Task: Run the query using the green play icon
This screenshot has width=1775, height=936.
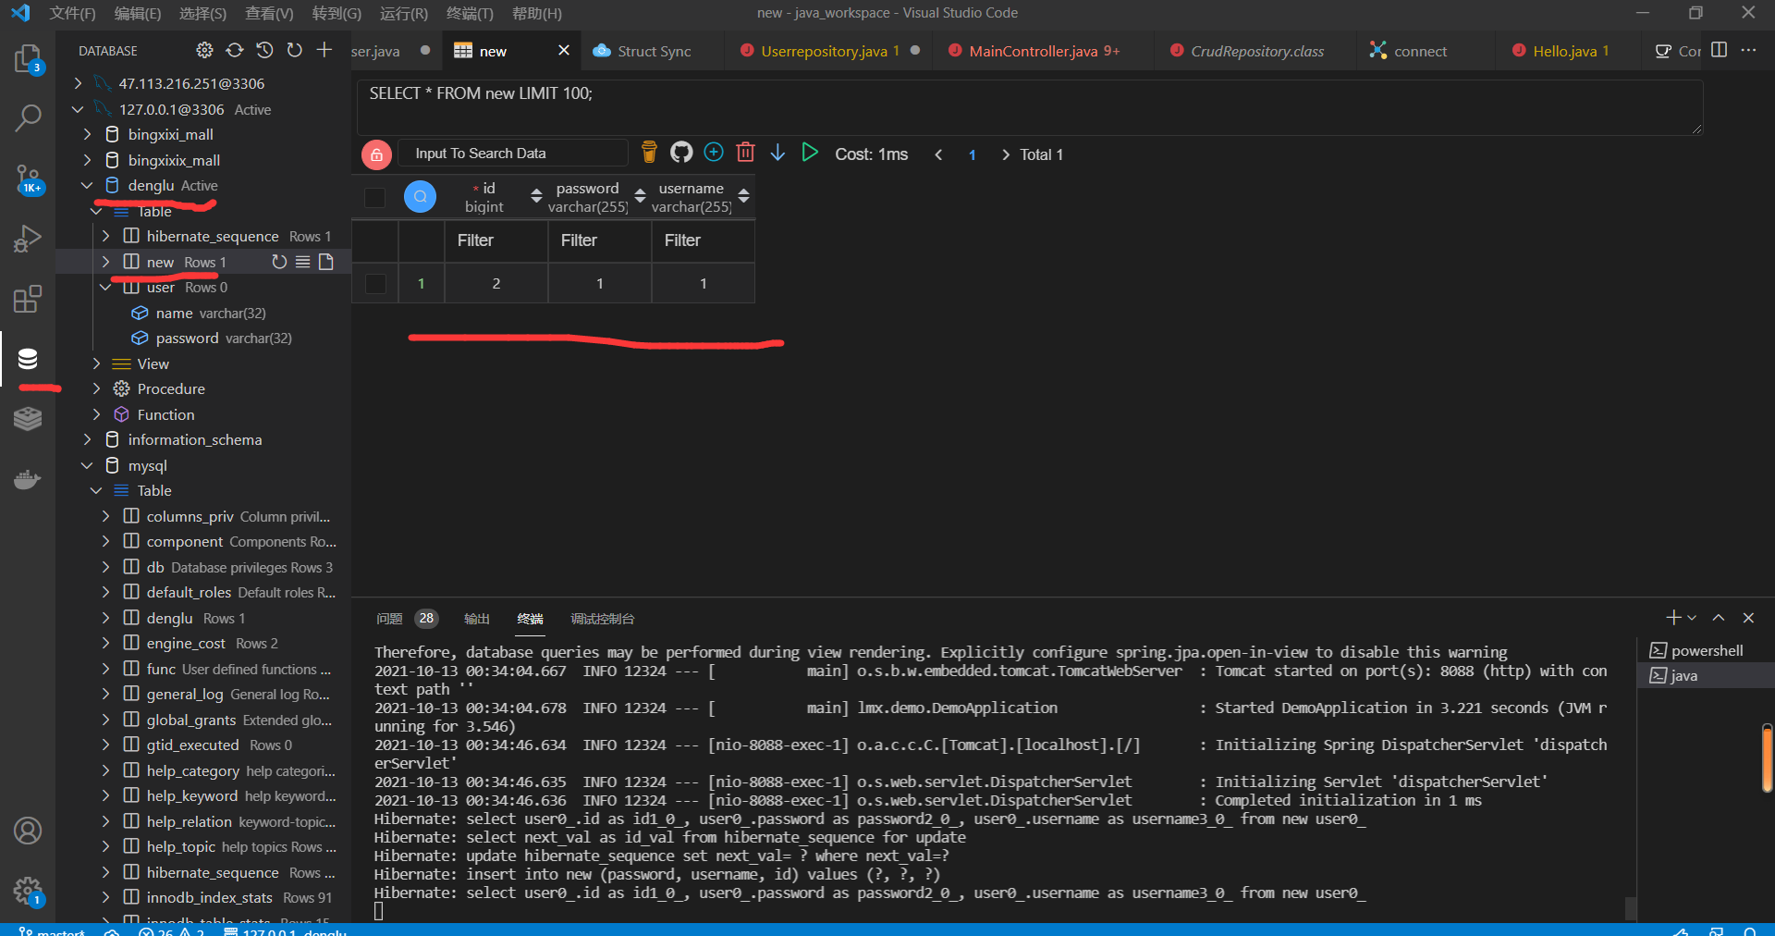Action: (x=810, y=153)
